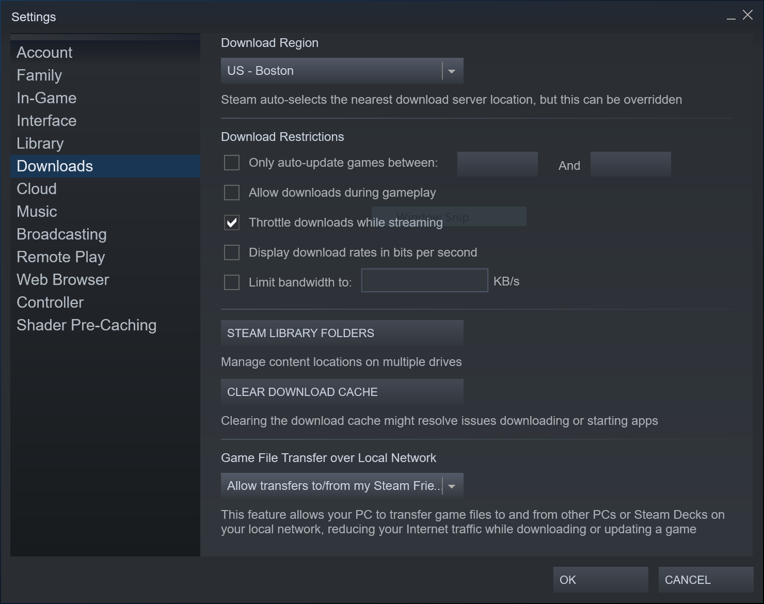Click the 'Game File Transfer over Local Network' heading
Viewport: 764px width, 604px height.
pos(328,458)
